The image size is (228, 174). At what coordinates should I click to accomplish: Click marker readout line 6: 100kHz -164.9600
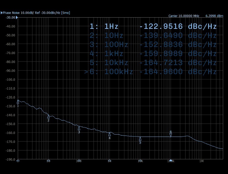(151, 72)
